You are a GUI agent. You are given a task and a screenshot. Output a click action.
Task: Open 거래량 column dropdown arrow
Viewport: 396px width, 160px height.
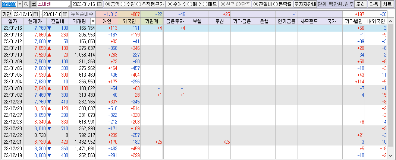[93, 22]
